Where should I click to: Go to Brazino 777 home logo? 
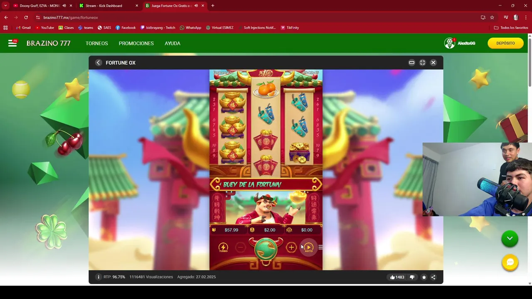tap(49, 43)
